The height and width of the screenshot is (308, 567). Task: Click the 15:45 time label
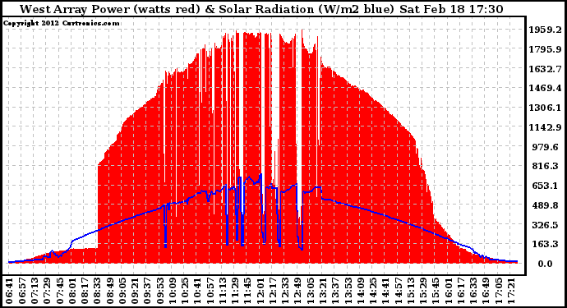tap(436, 291)
